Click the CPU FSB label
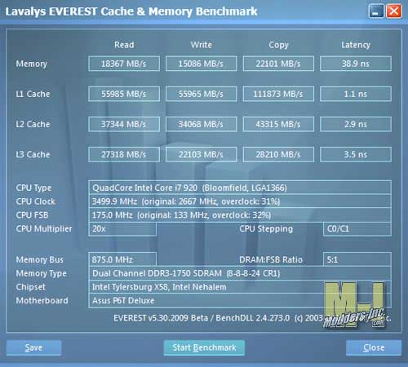This screenshot has height=367, width=408. [32, 215]
